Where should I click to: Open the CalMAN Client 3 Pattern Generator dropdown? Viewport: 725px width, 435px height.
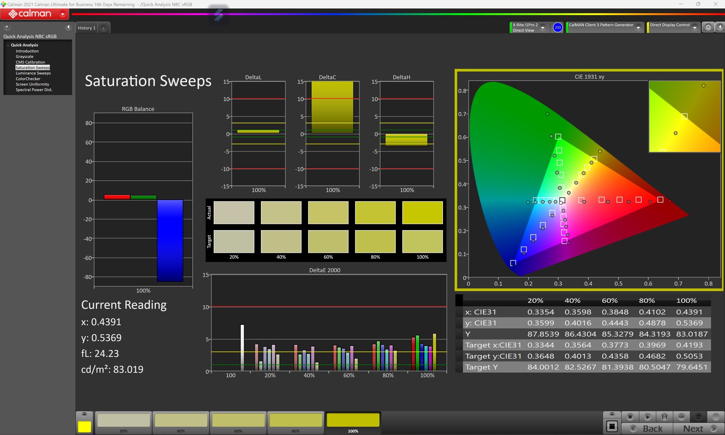[x=638, y=28]
